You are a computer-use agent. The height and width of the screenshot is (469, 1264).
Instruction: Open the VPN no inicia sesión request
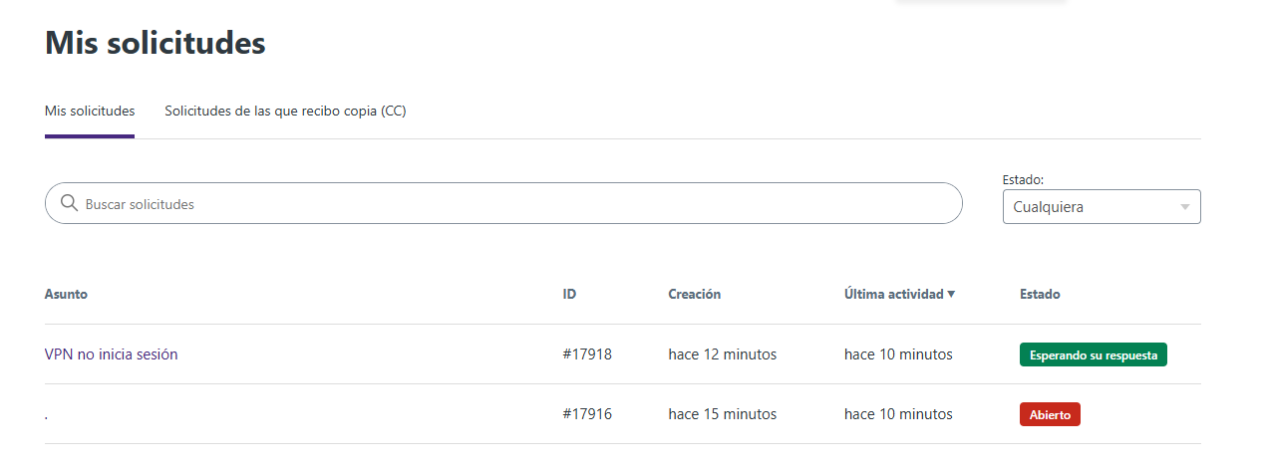[x=112, y=353]
